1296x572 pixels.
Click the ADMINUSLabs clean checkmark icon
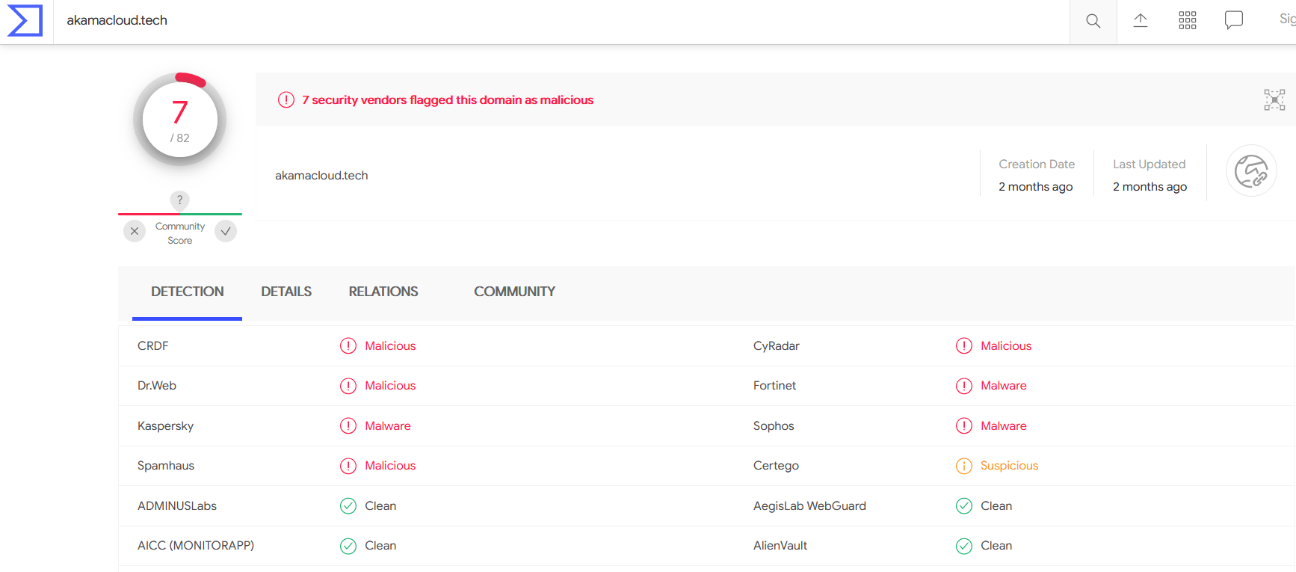click(x=348, y=505)
